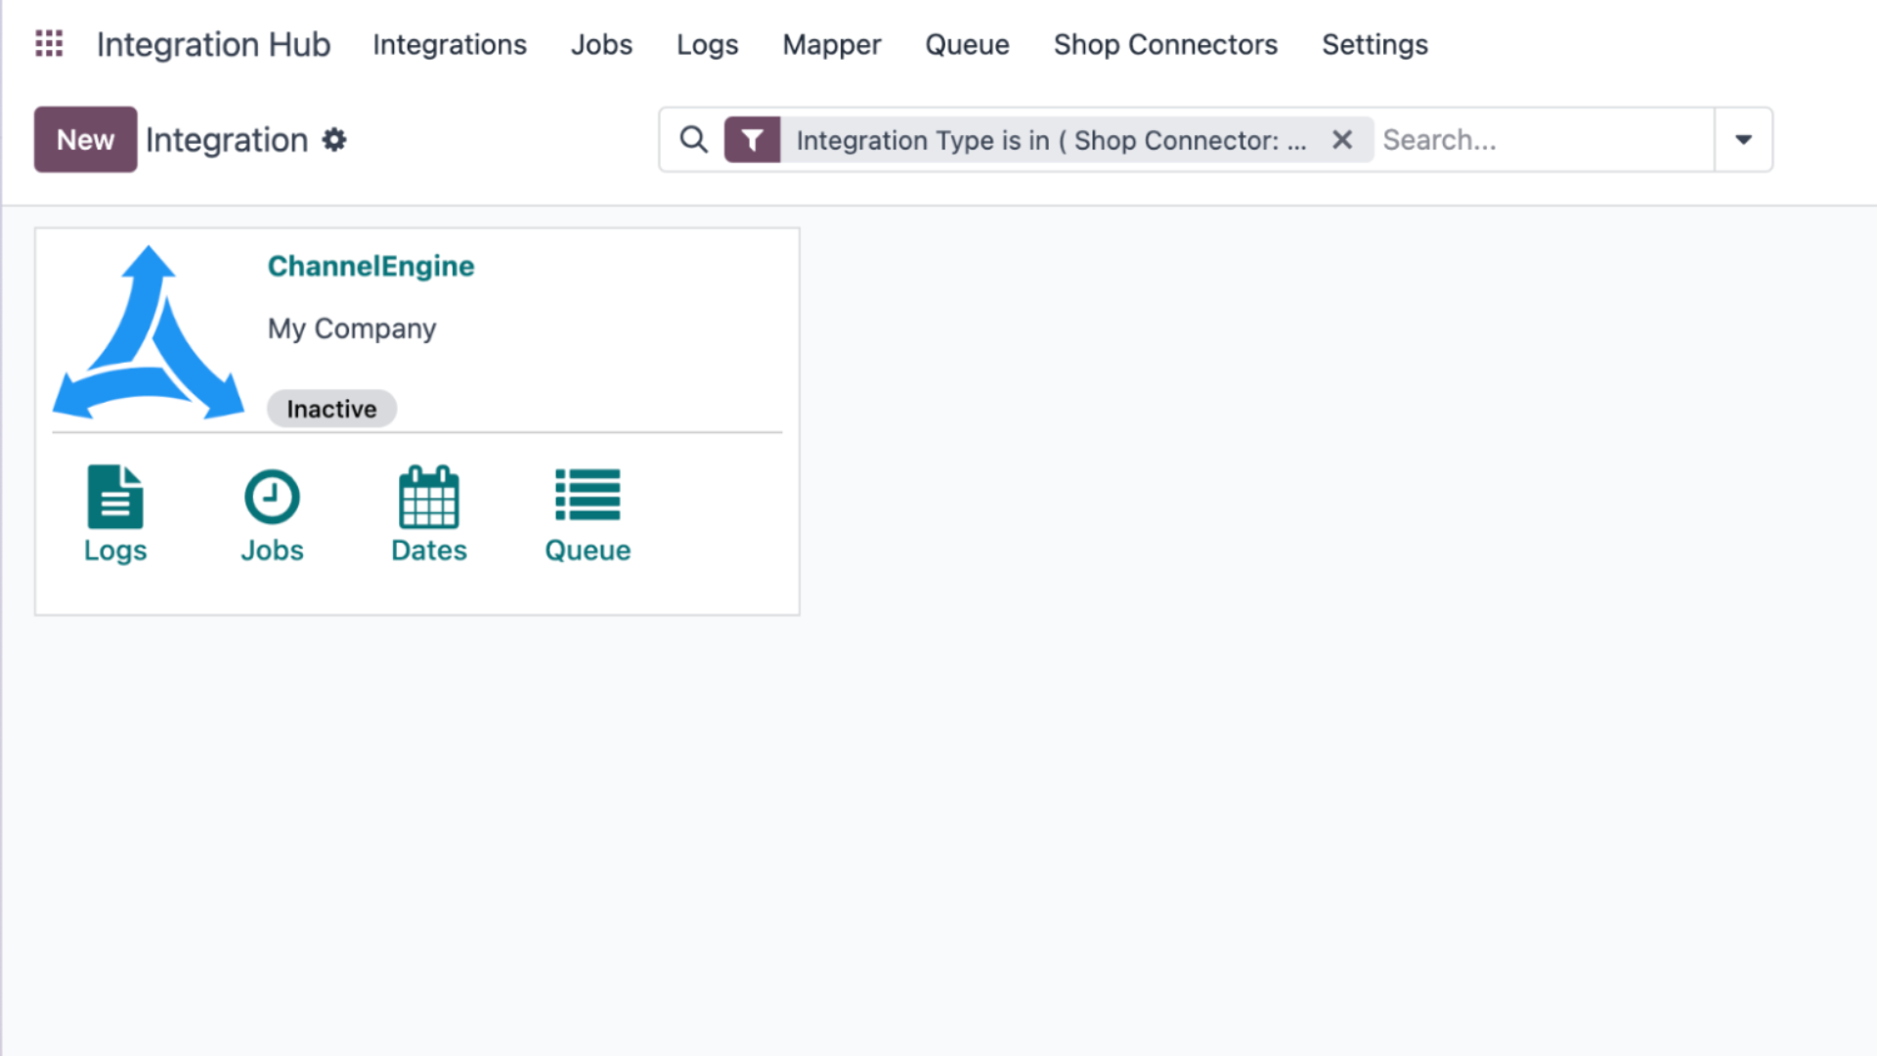Click the Inactive status badge

coord(331,409)
